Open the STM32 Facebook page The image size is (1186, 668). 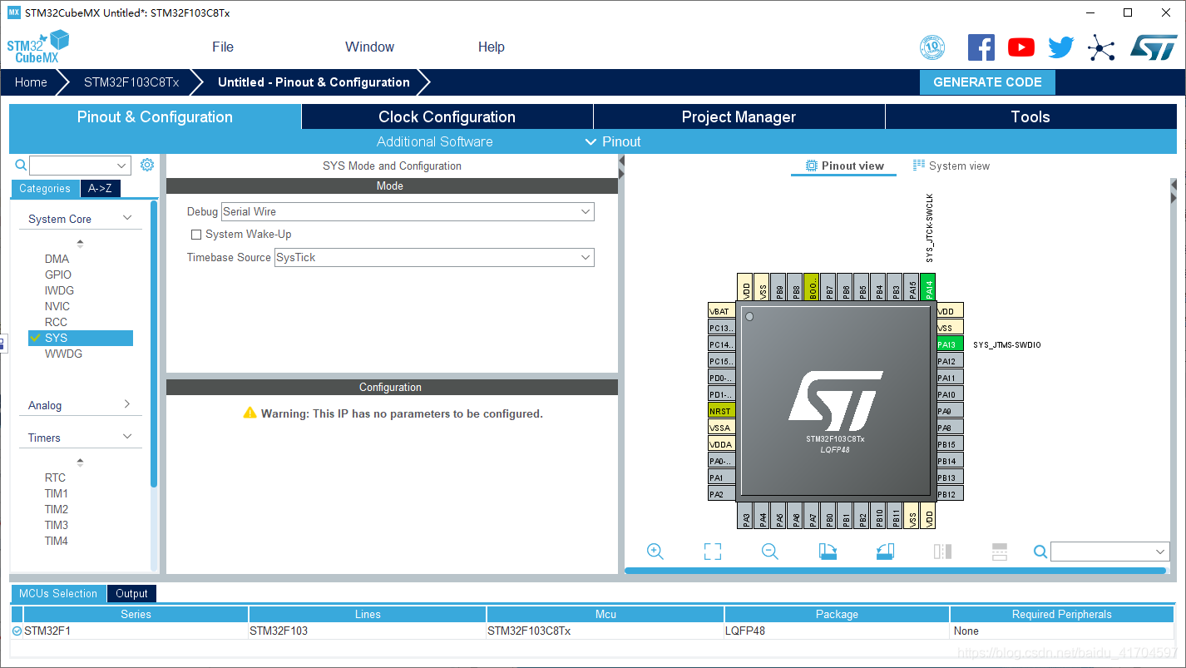tap(981, 47)
